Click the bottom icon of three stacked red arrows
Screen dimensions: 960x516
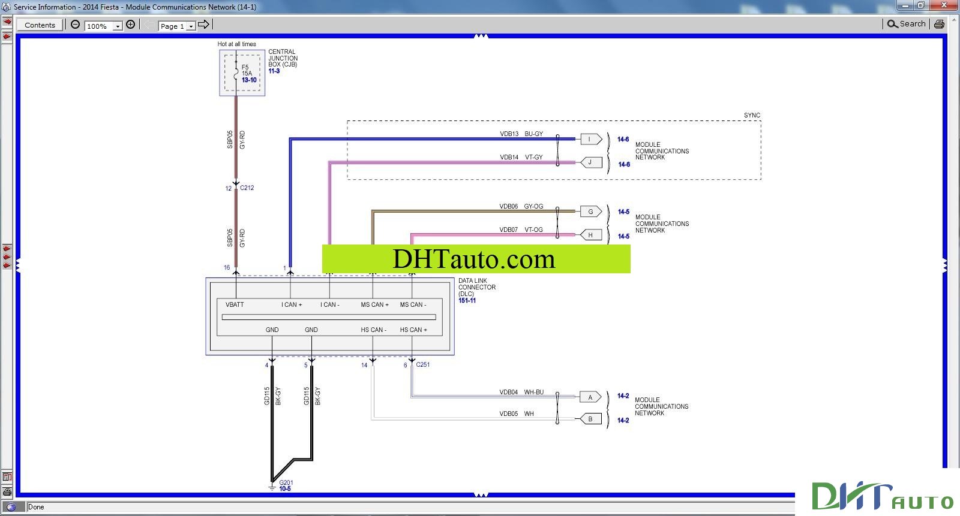[x=7, y=265]
